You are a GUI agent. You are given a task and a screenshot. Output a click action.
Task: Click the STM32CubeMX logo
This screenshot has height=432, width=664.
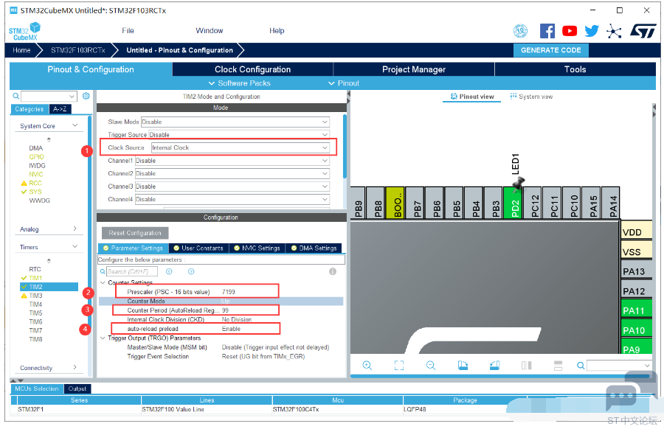24,32
